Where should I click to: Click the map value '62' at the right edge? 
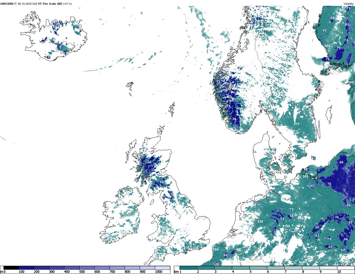pyautogui.click(x=351, y=222)
